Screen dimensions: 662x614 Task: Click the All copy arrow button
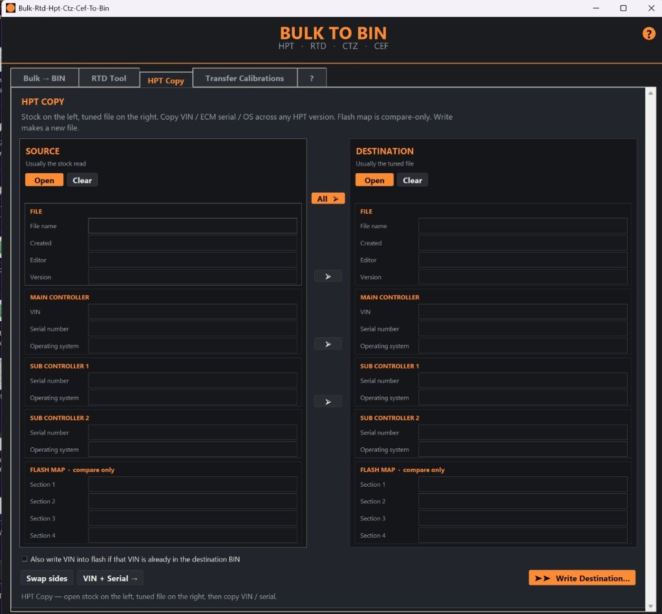pos(328,199)
